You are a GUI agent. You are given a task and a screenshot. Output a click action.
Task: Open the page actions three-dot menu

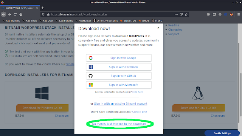(176, 14)
